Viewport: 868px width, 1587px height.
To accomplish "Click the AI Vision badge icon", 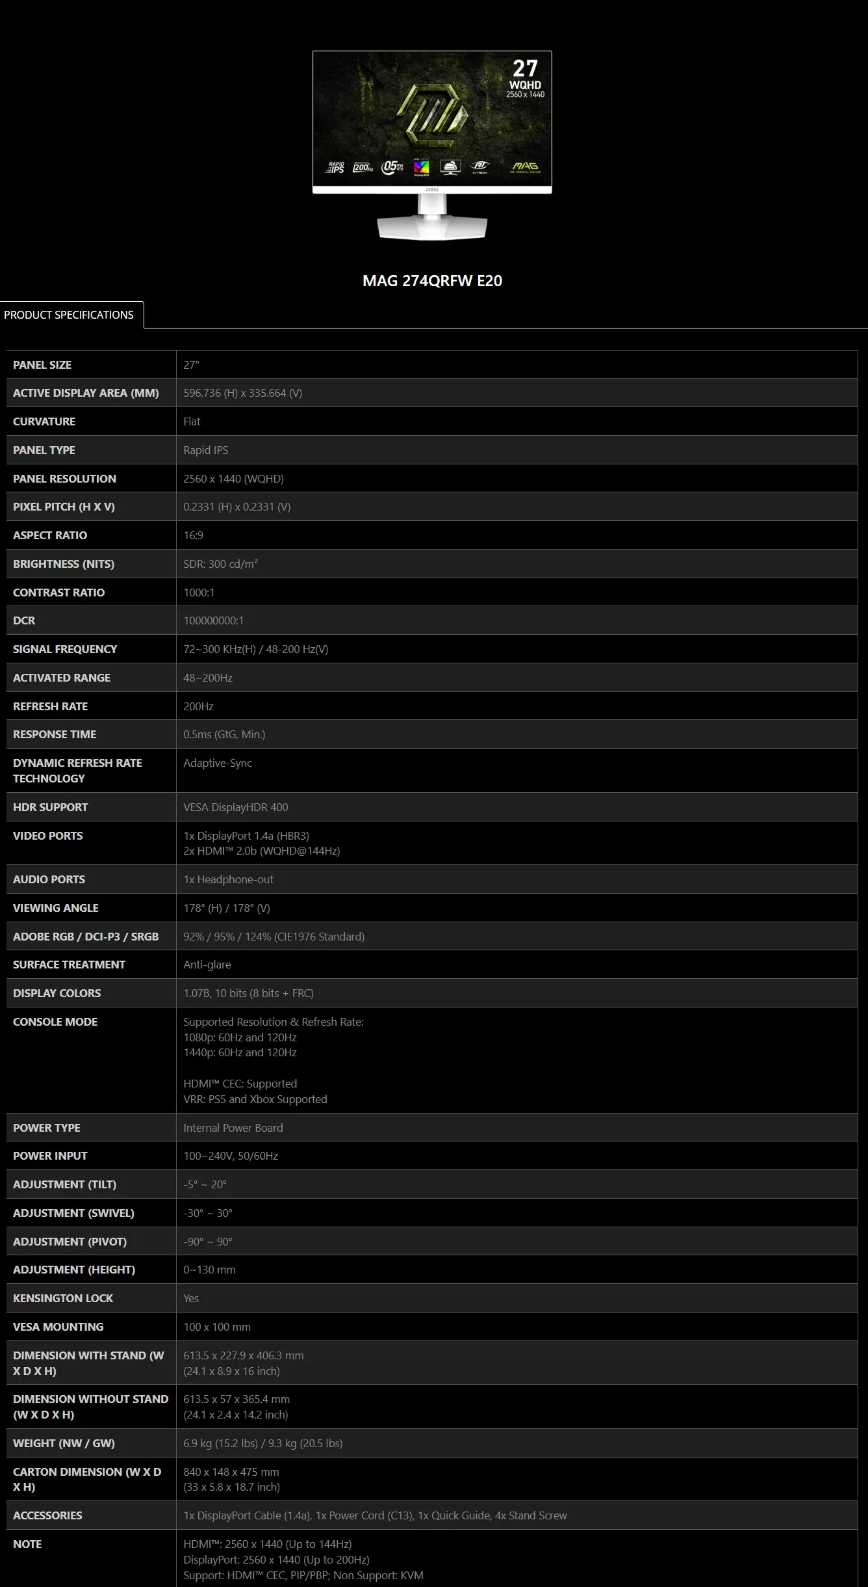I will coord(479,167).
